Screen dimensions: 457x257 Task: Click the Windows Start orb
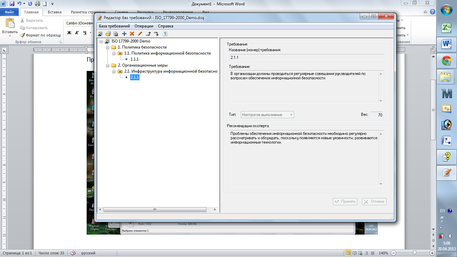click(447, 9)
